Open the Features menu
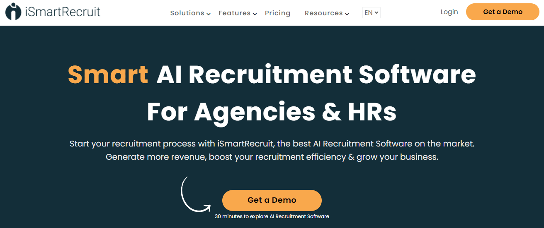This screenshot has height=228, width=544. 234,13
